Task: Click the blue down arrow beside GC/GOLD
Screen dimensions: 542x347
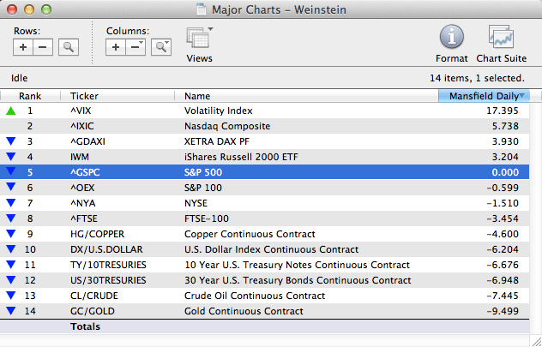Action: click(10, 311)
